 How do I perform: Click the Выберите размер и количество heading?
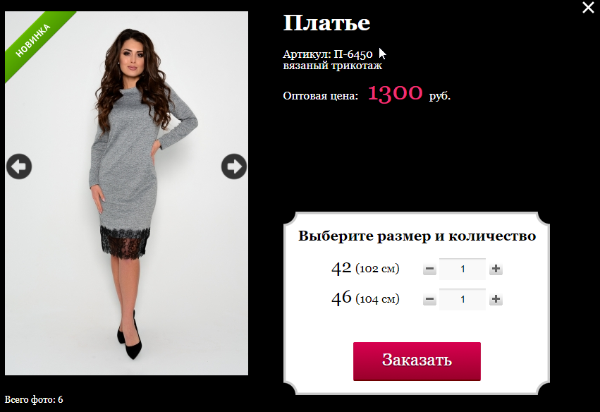pyautogui.click(x=417, y=236)
